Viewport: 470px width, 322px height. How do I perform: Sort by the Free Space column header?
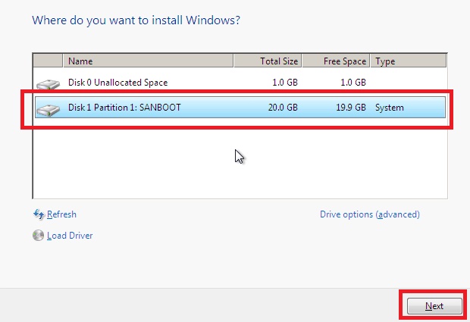336,61
